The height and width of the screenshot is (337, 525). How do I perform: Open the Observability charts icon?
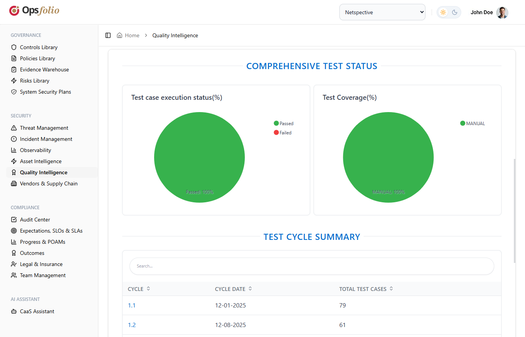pos(14,150)
